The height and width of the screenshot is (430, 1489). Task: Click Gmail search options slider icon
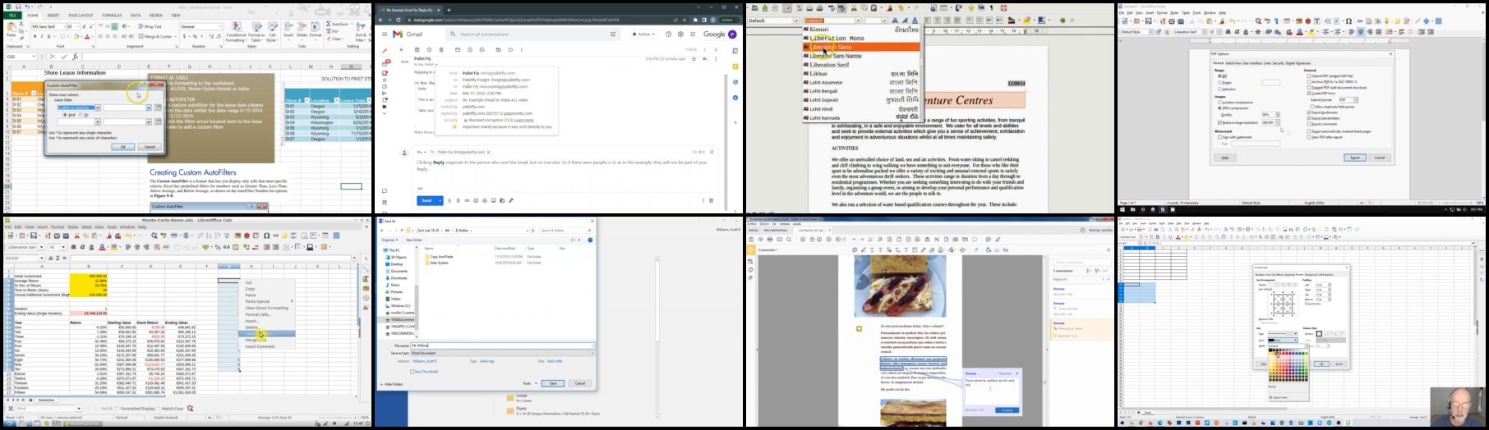pos(613,34)
